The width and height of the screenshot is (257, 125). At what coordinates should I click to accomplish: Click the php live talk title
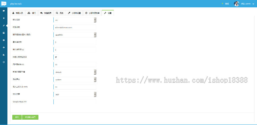(16, 4)
